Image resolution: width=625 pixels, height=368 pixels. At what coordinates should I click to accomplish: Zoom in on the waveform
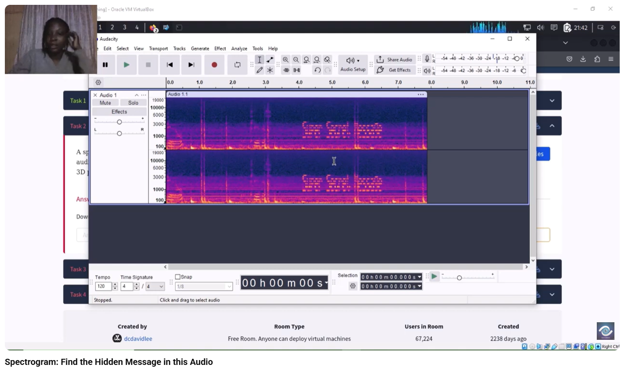[x=286, y=60]
